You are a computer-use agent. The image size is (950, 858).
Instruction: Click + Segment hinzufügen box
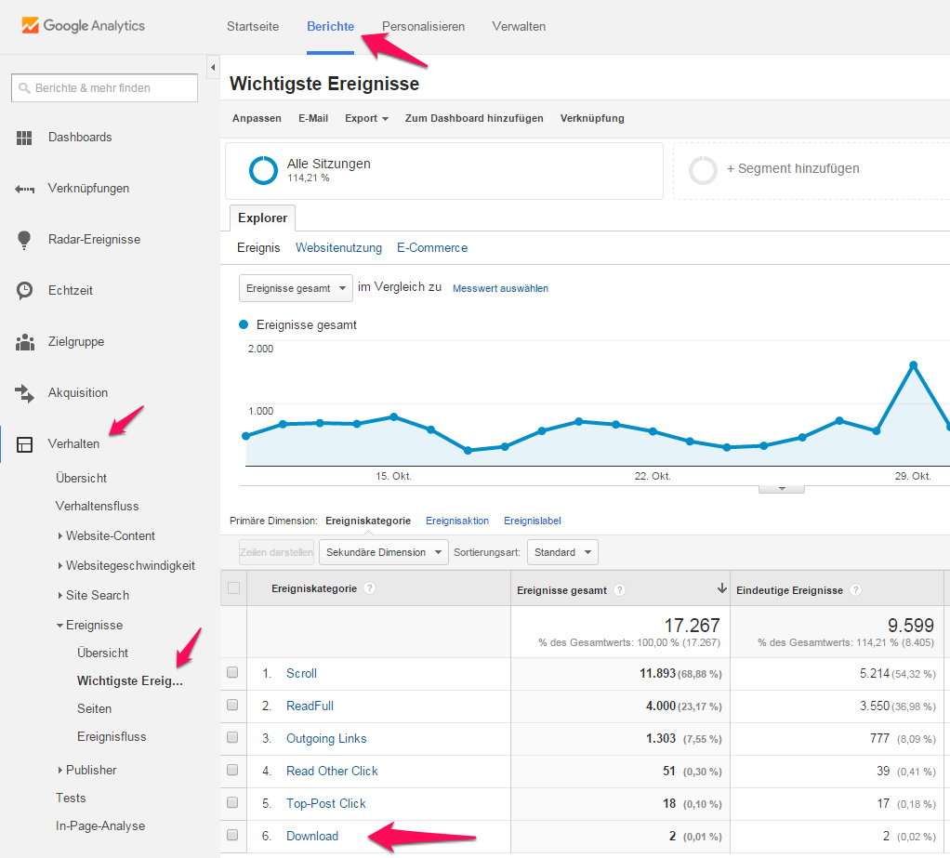[x=811, y=170]
